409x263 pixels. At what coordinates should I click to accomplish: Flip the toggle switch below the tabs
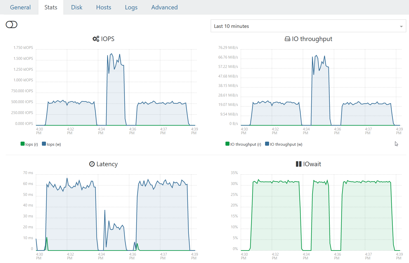(x=11, y=24)
